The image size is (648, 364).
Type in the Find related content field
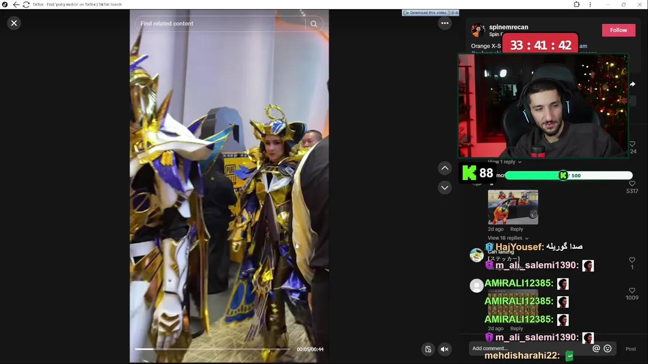coord(220,24)
